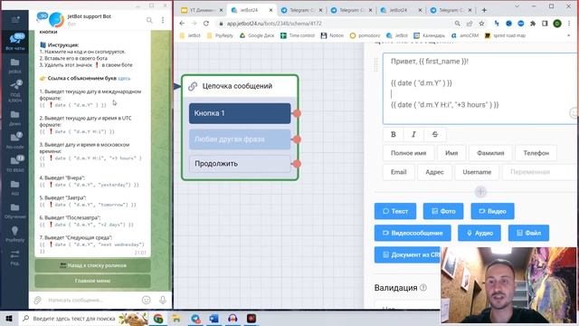Select the Любая другая фраза option in node

pos(240,139)
